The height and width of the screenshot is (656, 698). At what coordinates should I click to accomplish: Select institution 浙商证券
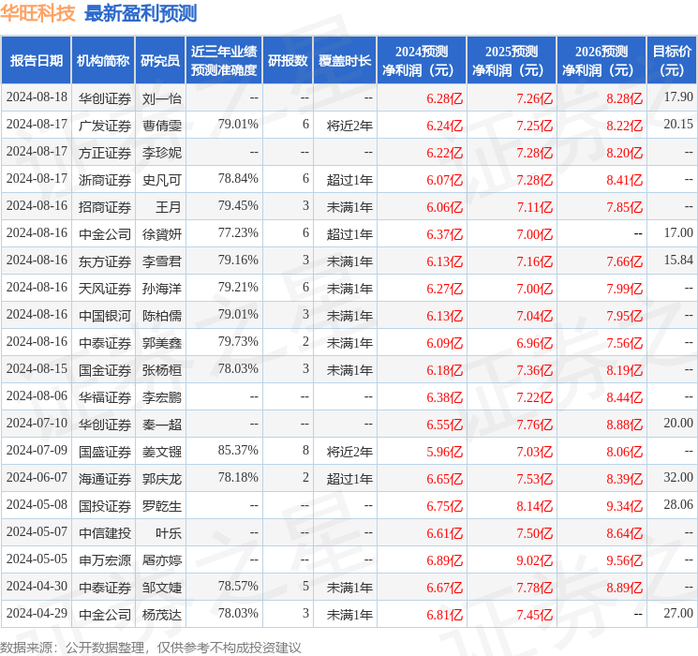[x=105, y=180]
